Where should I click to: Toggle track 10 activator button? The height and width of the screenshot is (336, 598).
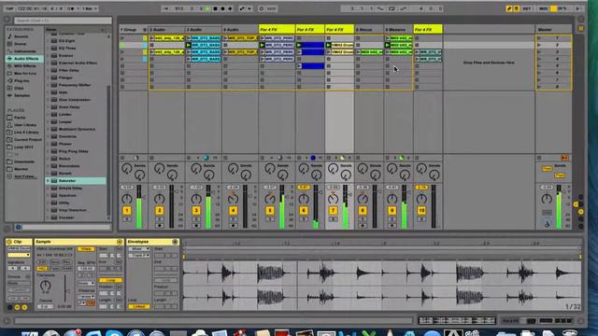click(x=421, y=211)
